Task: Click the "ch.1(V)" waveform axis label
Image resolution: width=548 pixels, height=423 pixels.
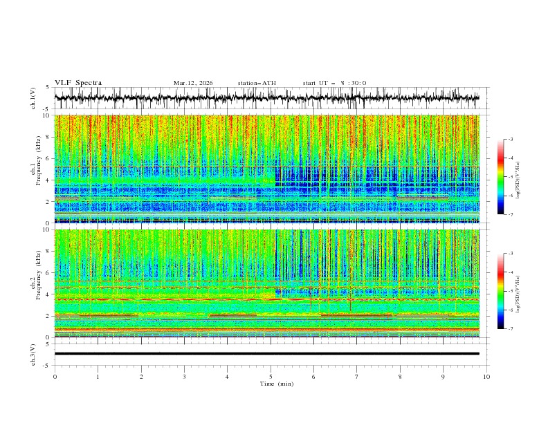Action: (x=33, y=98)
